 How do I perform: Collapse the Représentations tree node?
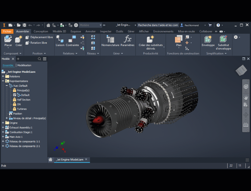(x=3, y=81)
